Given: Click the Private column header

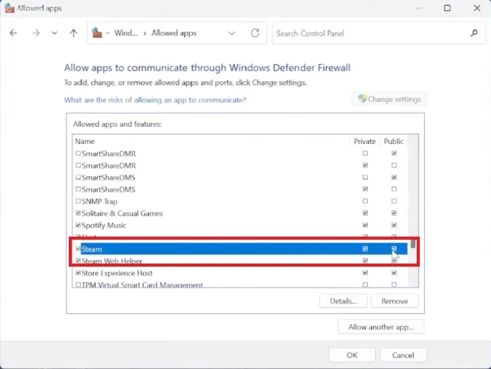Looking at the screenshot, I should coord(365,142).
